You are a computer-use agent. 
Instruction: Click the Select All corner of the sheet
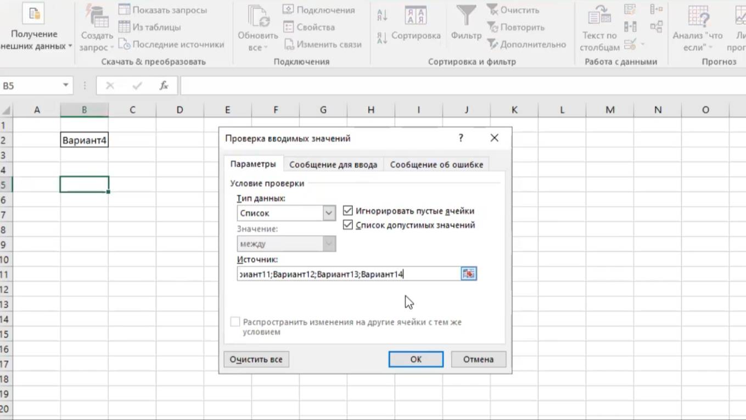pos(5,110)
